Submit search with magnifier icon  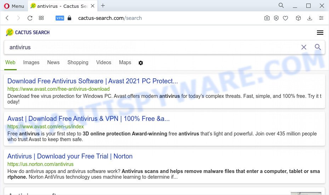click(318, 47)
